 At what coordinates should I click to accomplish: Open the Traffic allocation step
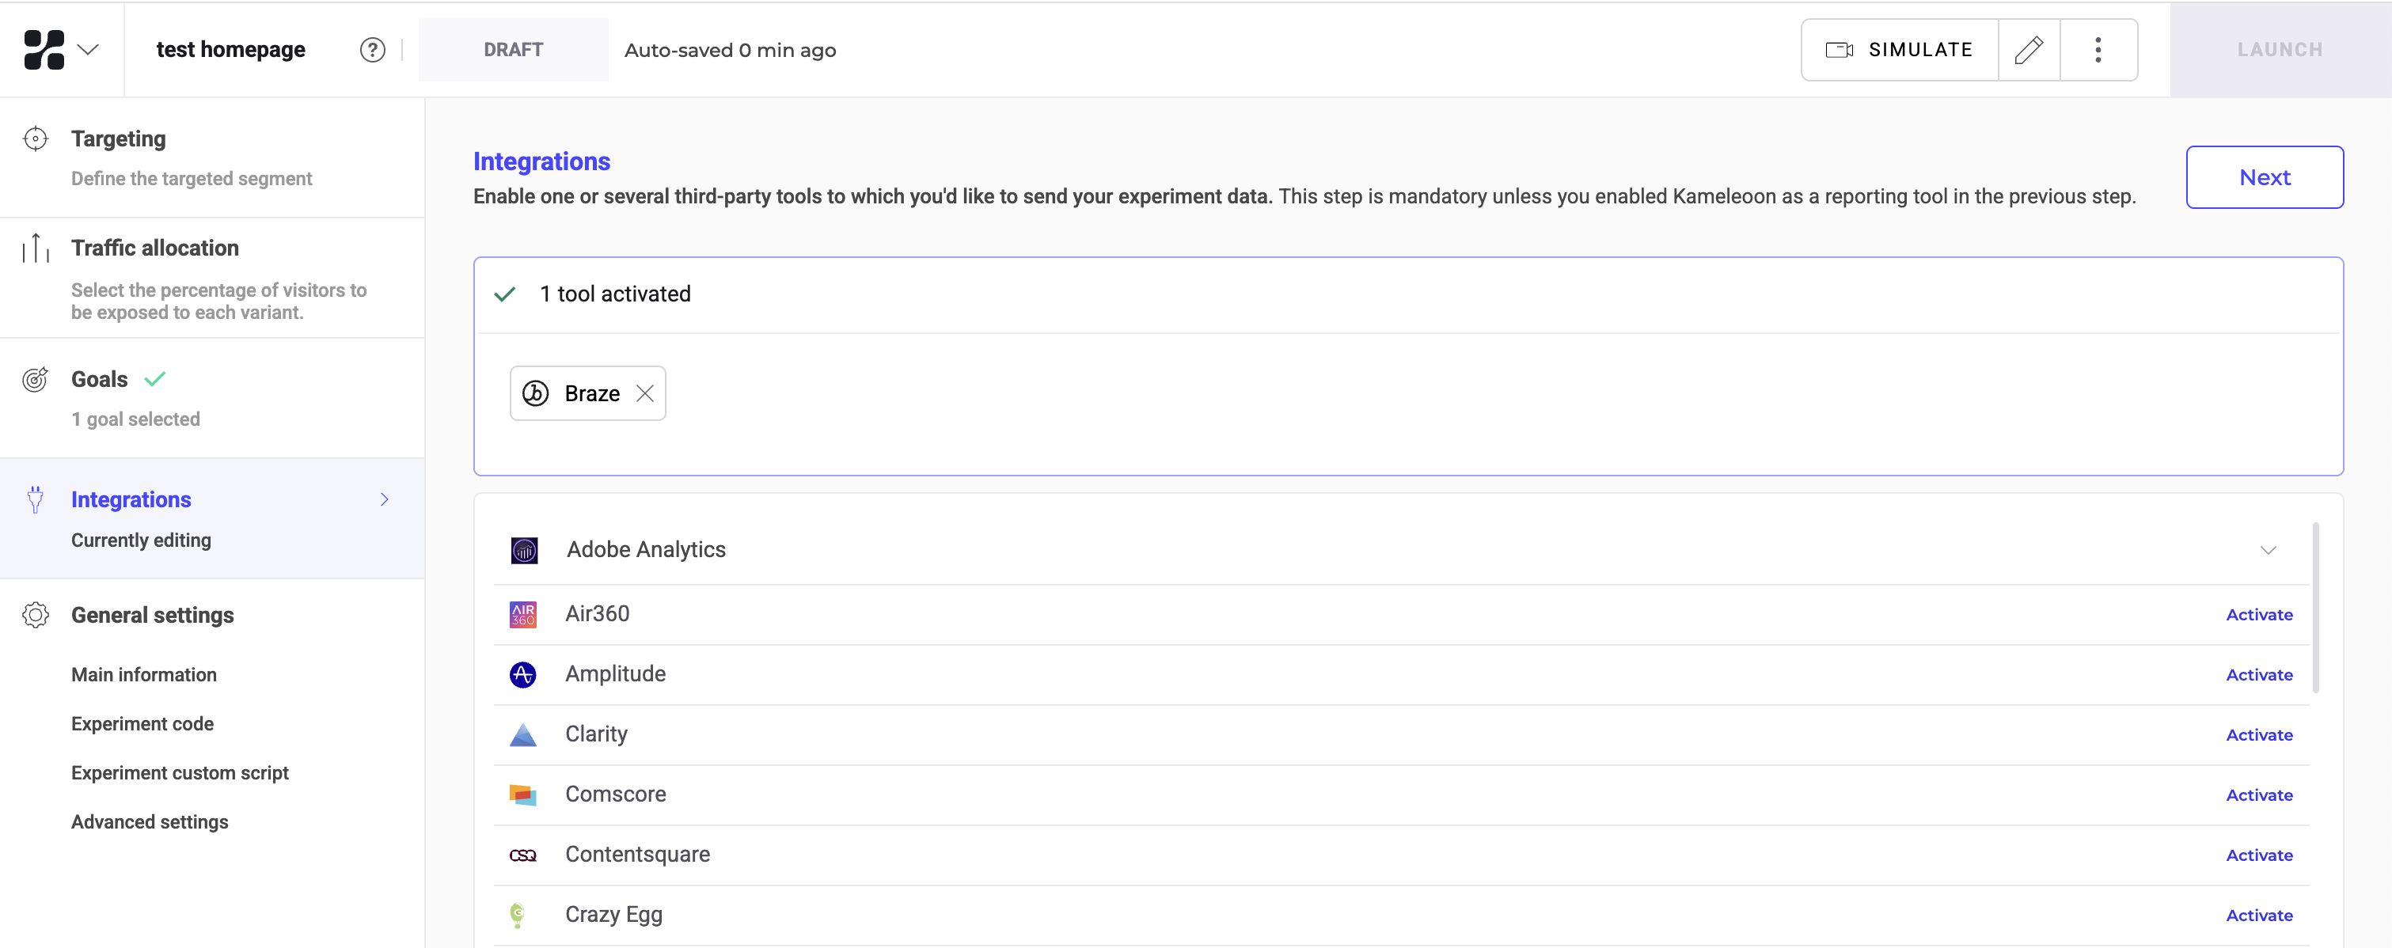pyautogui.click(x=155, y=248)
